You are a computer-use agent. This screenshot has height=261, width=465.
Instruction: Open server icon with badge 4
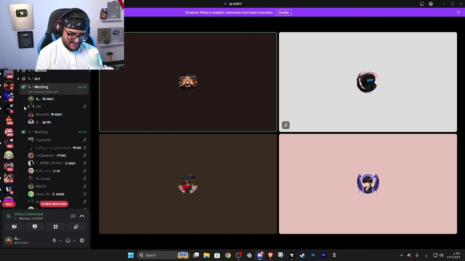point(9,189)
